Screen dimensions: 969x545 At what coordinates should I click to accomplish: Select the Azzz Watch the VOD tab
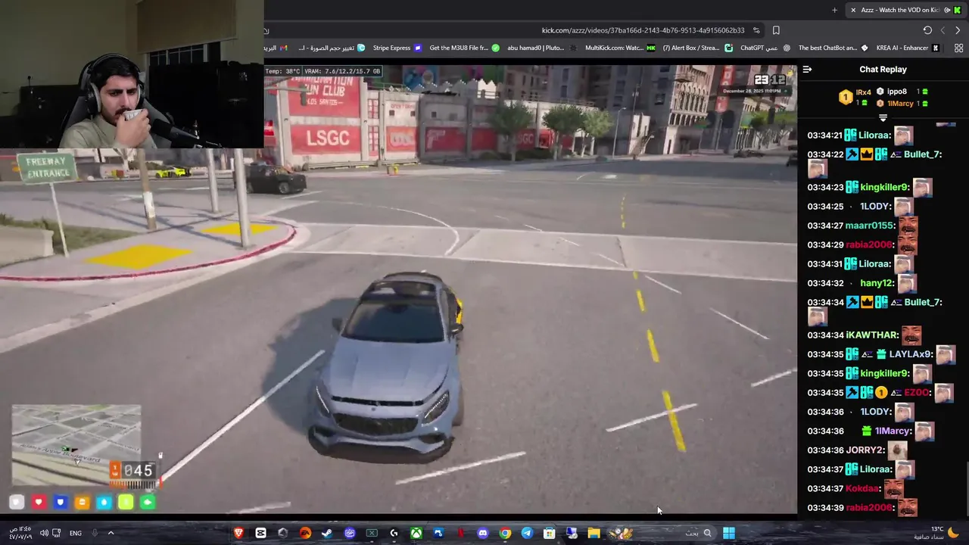tap(905, 10)
